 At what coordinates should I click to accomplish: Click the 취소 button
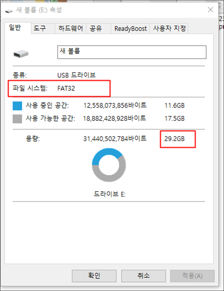(x=143, y=276)
